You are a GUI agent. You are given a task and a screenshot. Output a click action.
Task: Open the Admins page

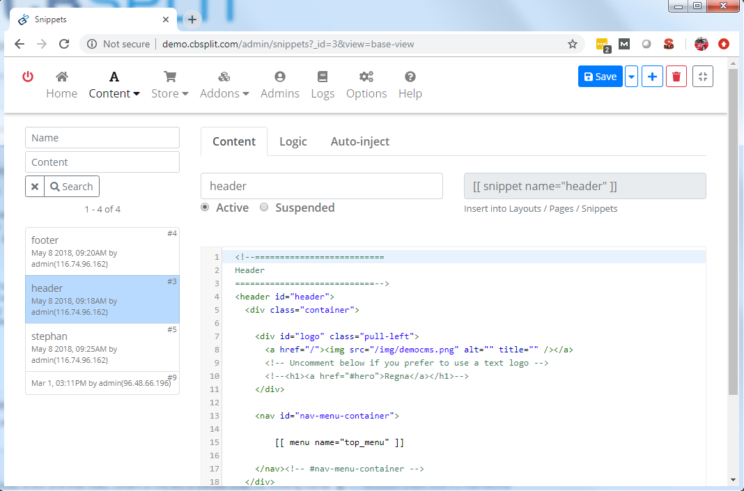coord(280,85)
